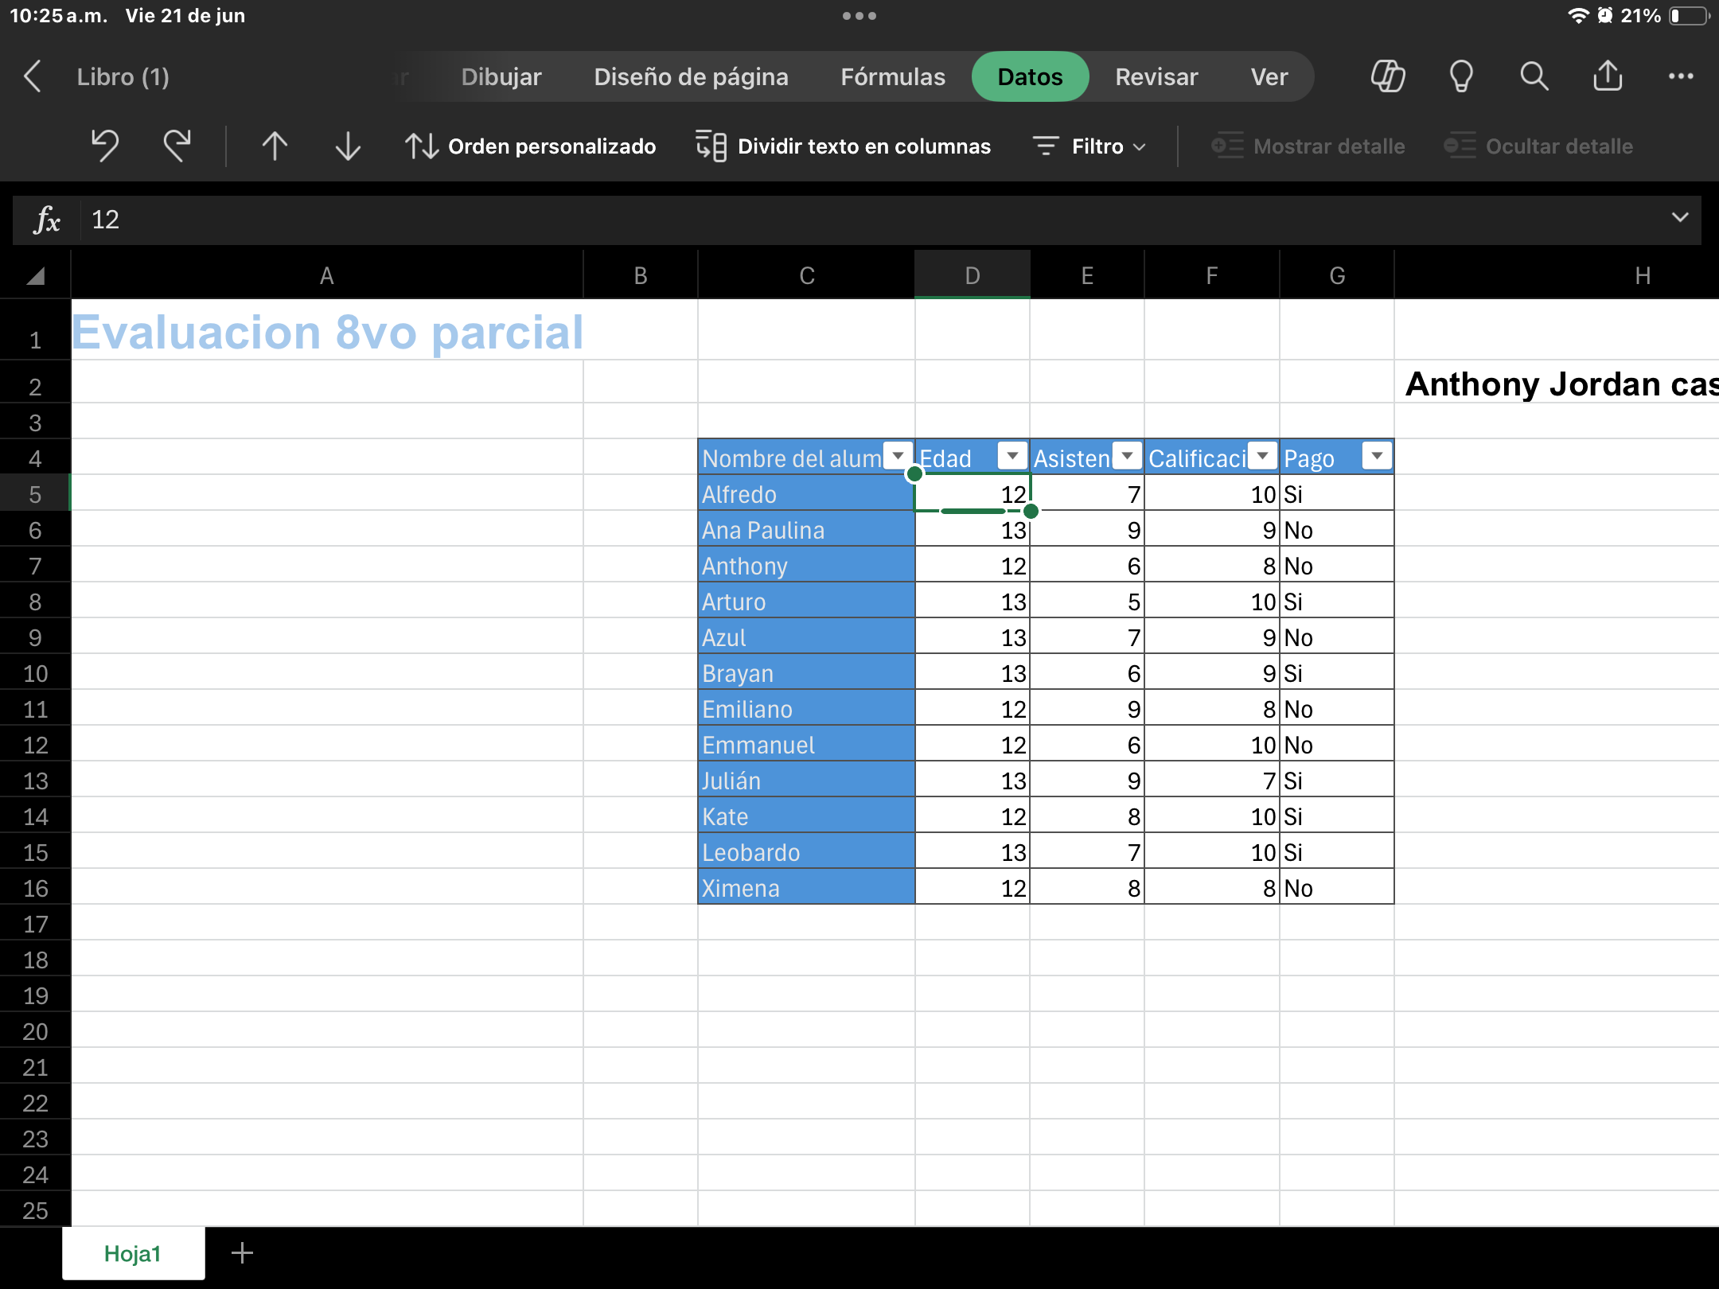This screenshot has height=1289, width=1719.
Task: Open search with the magnifying glass icon
Action: pyautogui.click(x=1534, y=77)
